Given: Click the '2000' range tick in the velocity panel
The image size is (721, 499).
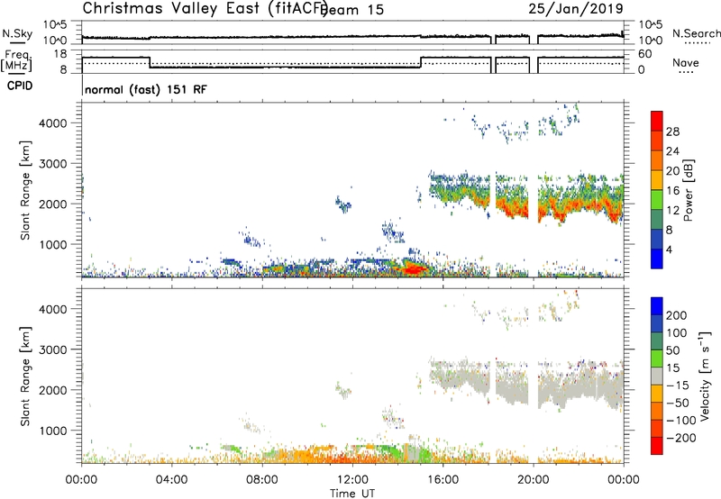Looking at the screenshot, I should click(53, 390).
